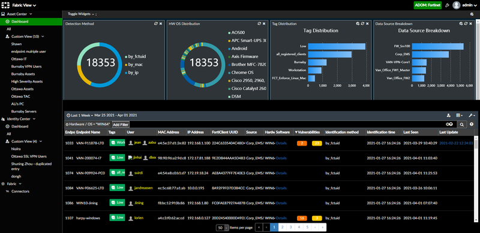
Task: Click the tag icon in row 1041
Action: [x=113, y=158]
